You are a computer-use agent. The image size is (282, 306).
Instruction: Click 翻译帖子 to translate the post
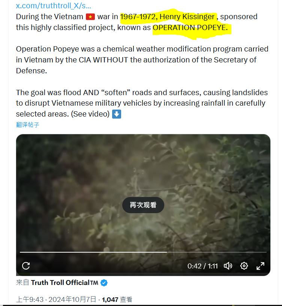tap(28, 125)
